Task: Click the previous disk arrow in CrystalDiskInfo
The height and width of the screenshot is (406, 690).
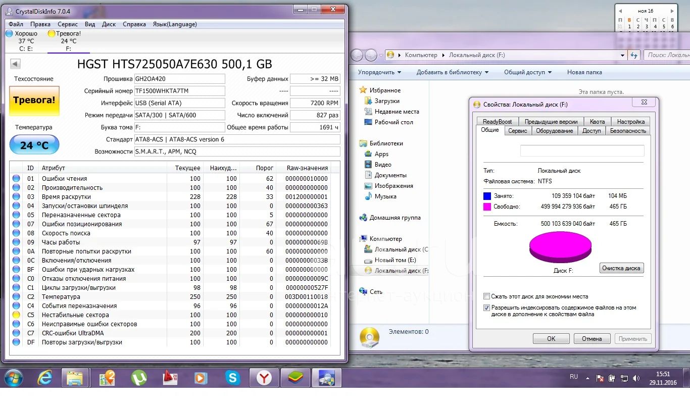Action: [15, 64]
